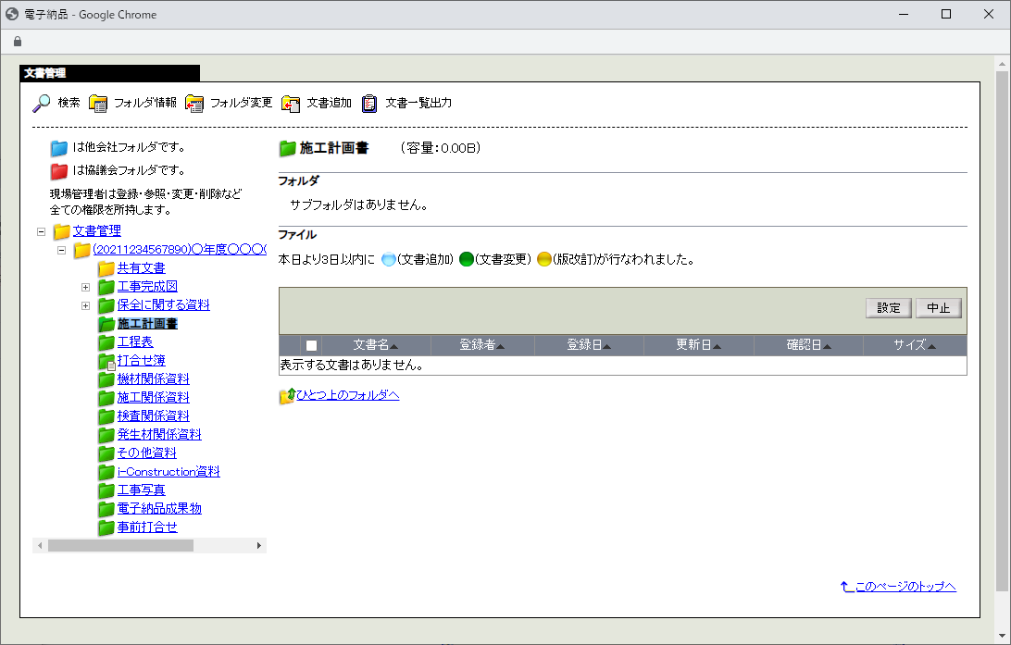Click the page vertical scrollbar thumb
The height and width of the screenshot is (645, 1011).
[x=1002, y=330]
